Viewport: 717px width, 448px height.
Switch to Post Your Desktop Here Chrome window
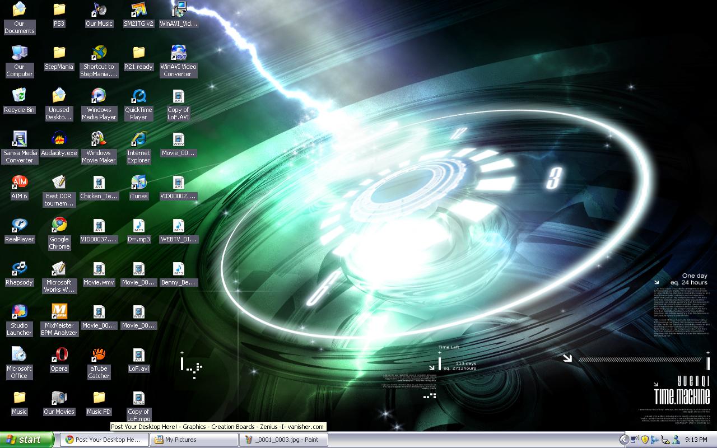104,440
